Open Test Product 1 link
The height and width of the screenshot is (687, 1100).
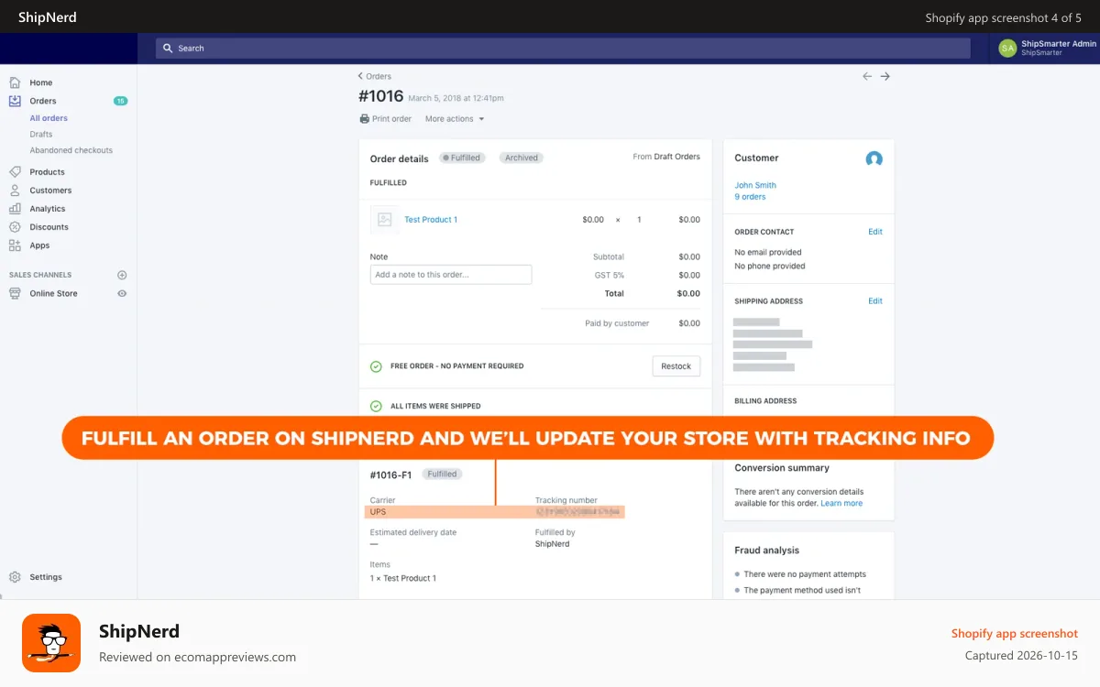(431, 220)
